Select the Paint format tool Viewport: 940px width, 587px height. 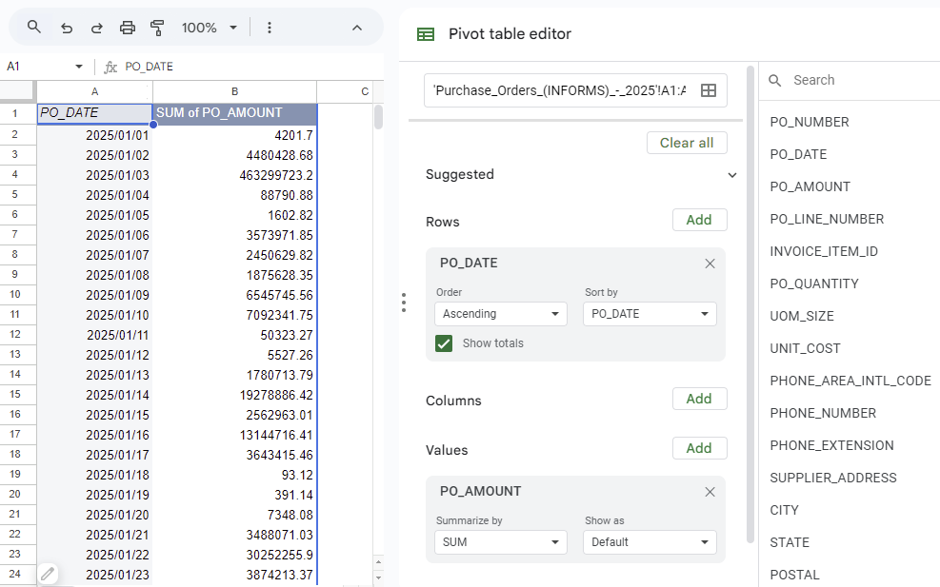click(158, 28)
